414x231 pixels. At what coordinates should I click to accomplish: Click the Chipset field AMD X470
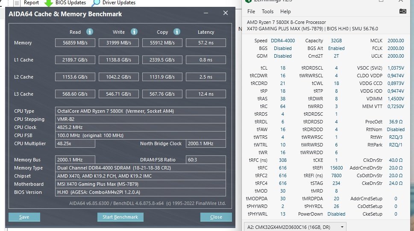pyautogui.click(x=141, y=176)
